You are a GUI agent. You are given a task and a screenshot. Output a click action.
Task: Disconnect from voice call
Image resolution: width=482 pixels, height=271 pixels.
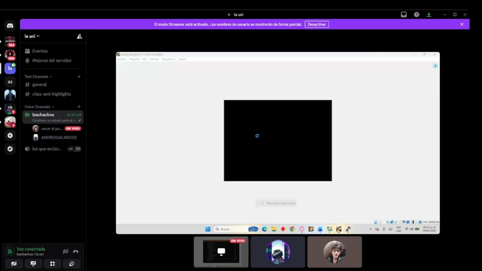[76, 251]
